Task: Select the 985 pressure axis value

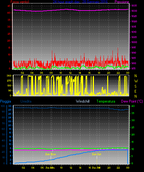Action: coord(134,58)
